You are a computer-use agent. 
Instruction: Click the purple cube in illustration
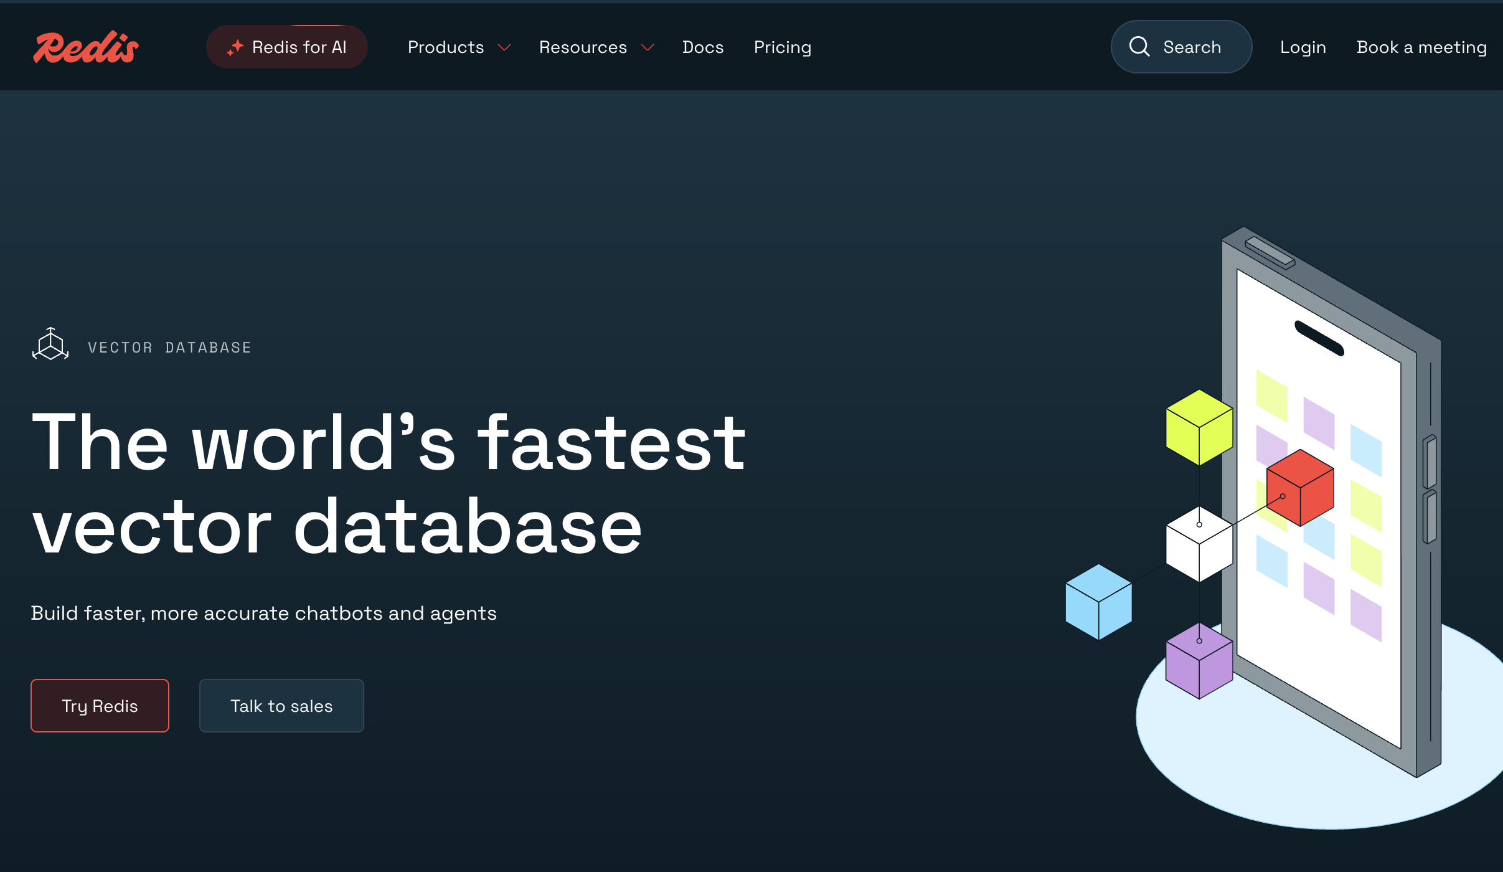(x=1199, y=661)
